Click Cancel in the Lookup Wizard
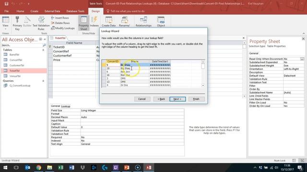The image size is (307, 172). [x=142, y=99]
